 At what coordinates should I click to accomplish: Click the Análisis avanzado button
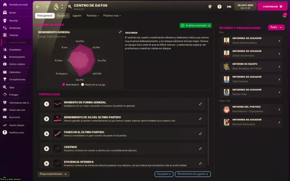(x=196, y=25)
